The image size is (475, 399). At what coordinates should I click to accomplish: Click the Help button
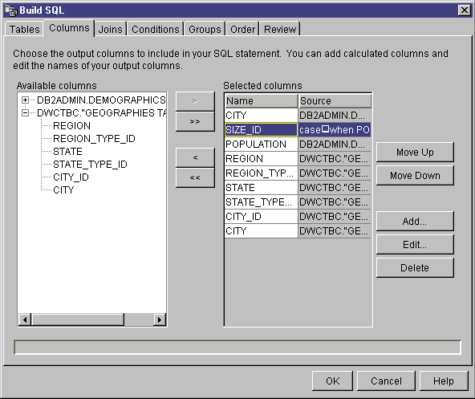(444, 381)
